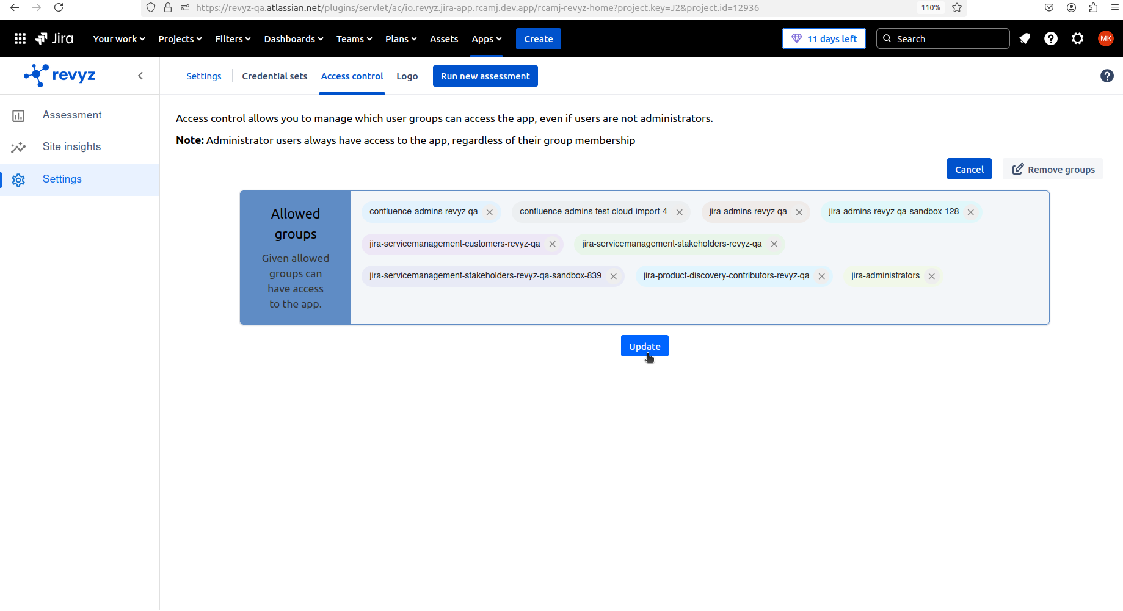
Task: Click the Assessment chart icon in sidebar
Action: point(18,115)
